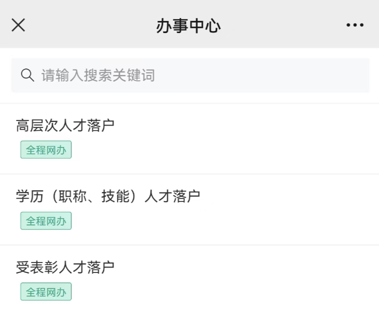Image resolution: width=379 pixels, height=310 pixels.
Task: Click the gray header bar beside the title
Action: 280,25
